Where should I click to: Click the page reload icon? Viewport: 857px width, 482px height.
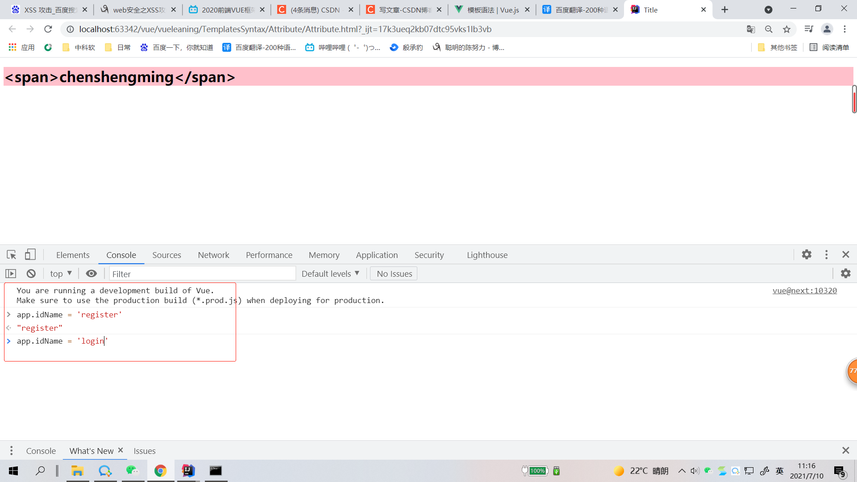48,29
